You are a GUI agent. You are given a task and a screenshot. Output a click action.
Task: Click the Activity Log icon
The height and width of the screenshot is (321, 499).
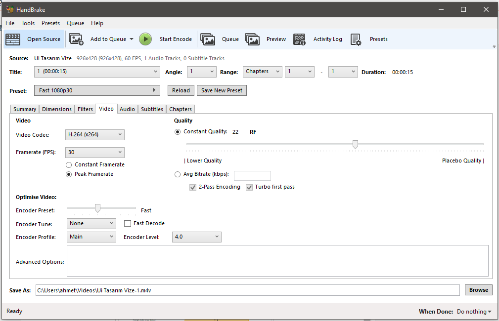299,40
